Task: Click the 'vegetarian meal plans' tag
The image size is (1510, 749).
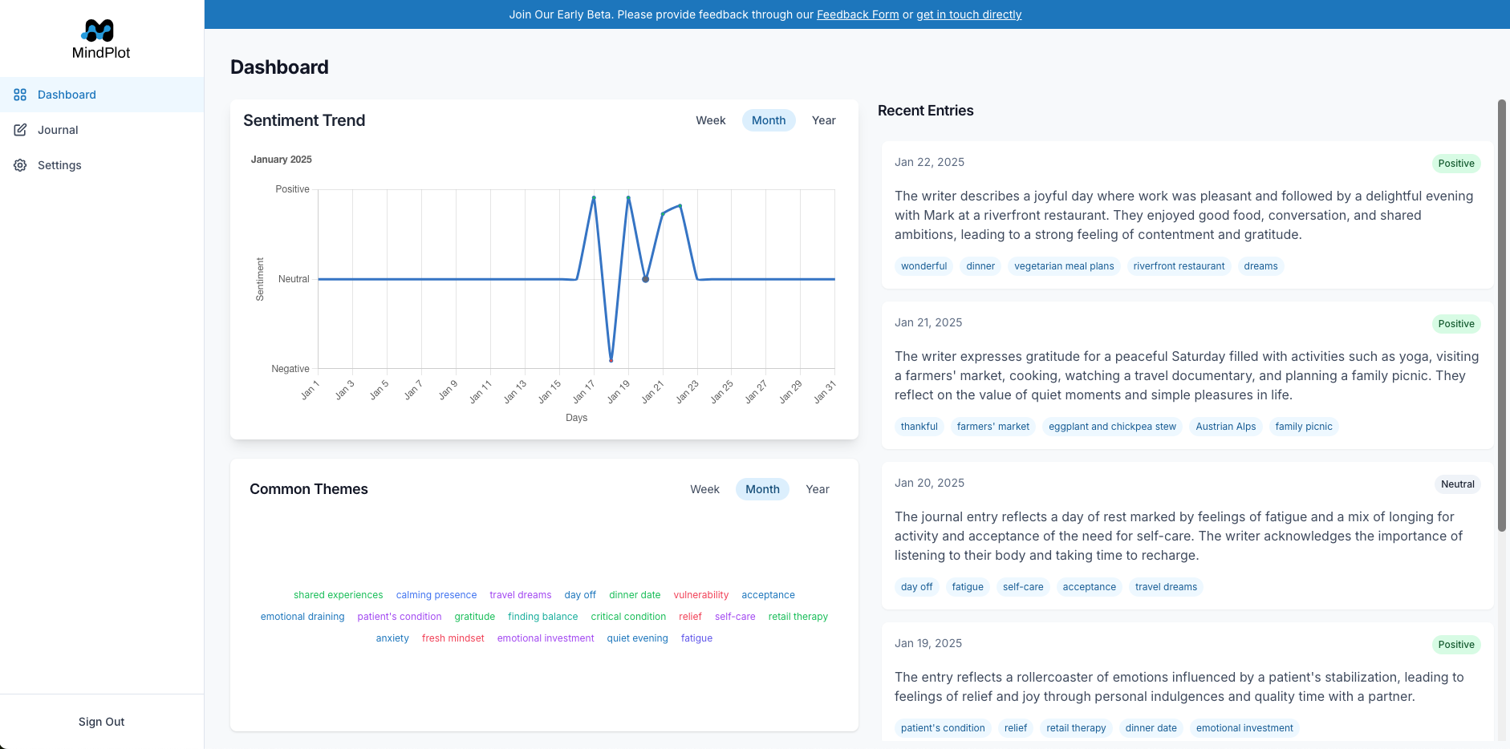Action: pos(1064,266)
